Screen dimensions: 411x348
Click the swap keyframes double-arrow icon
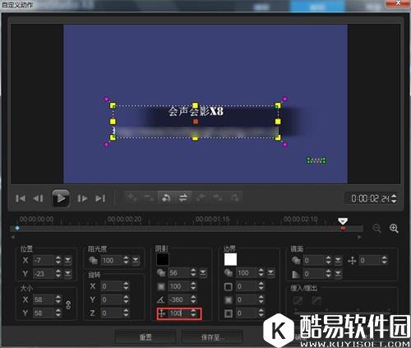click(x=183, y=197)
